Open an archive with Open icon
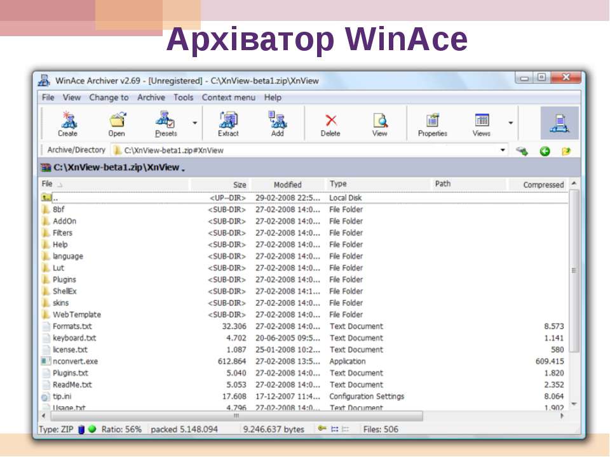 118,120
